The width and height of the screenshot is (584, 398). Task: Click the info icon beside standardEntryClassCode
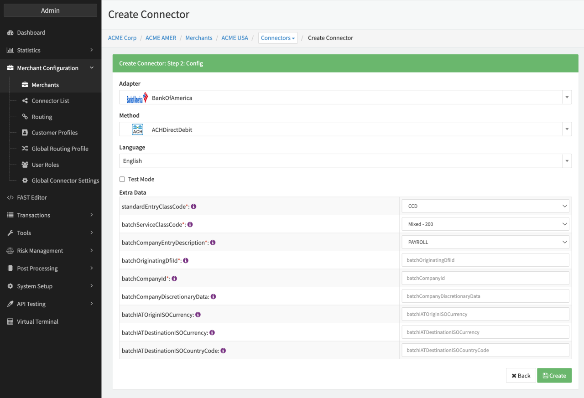(193, 207)
